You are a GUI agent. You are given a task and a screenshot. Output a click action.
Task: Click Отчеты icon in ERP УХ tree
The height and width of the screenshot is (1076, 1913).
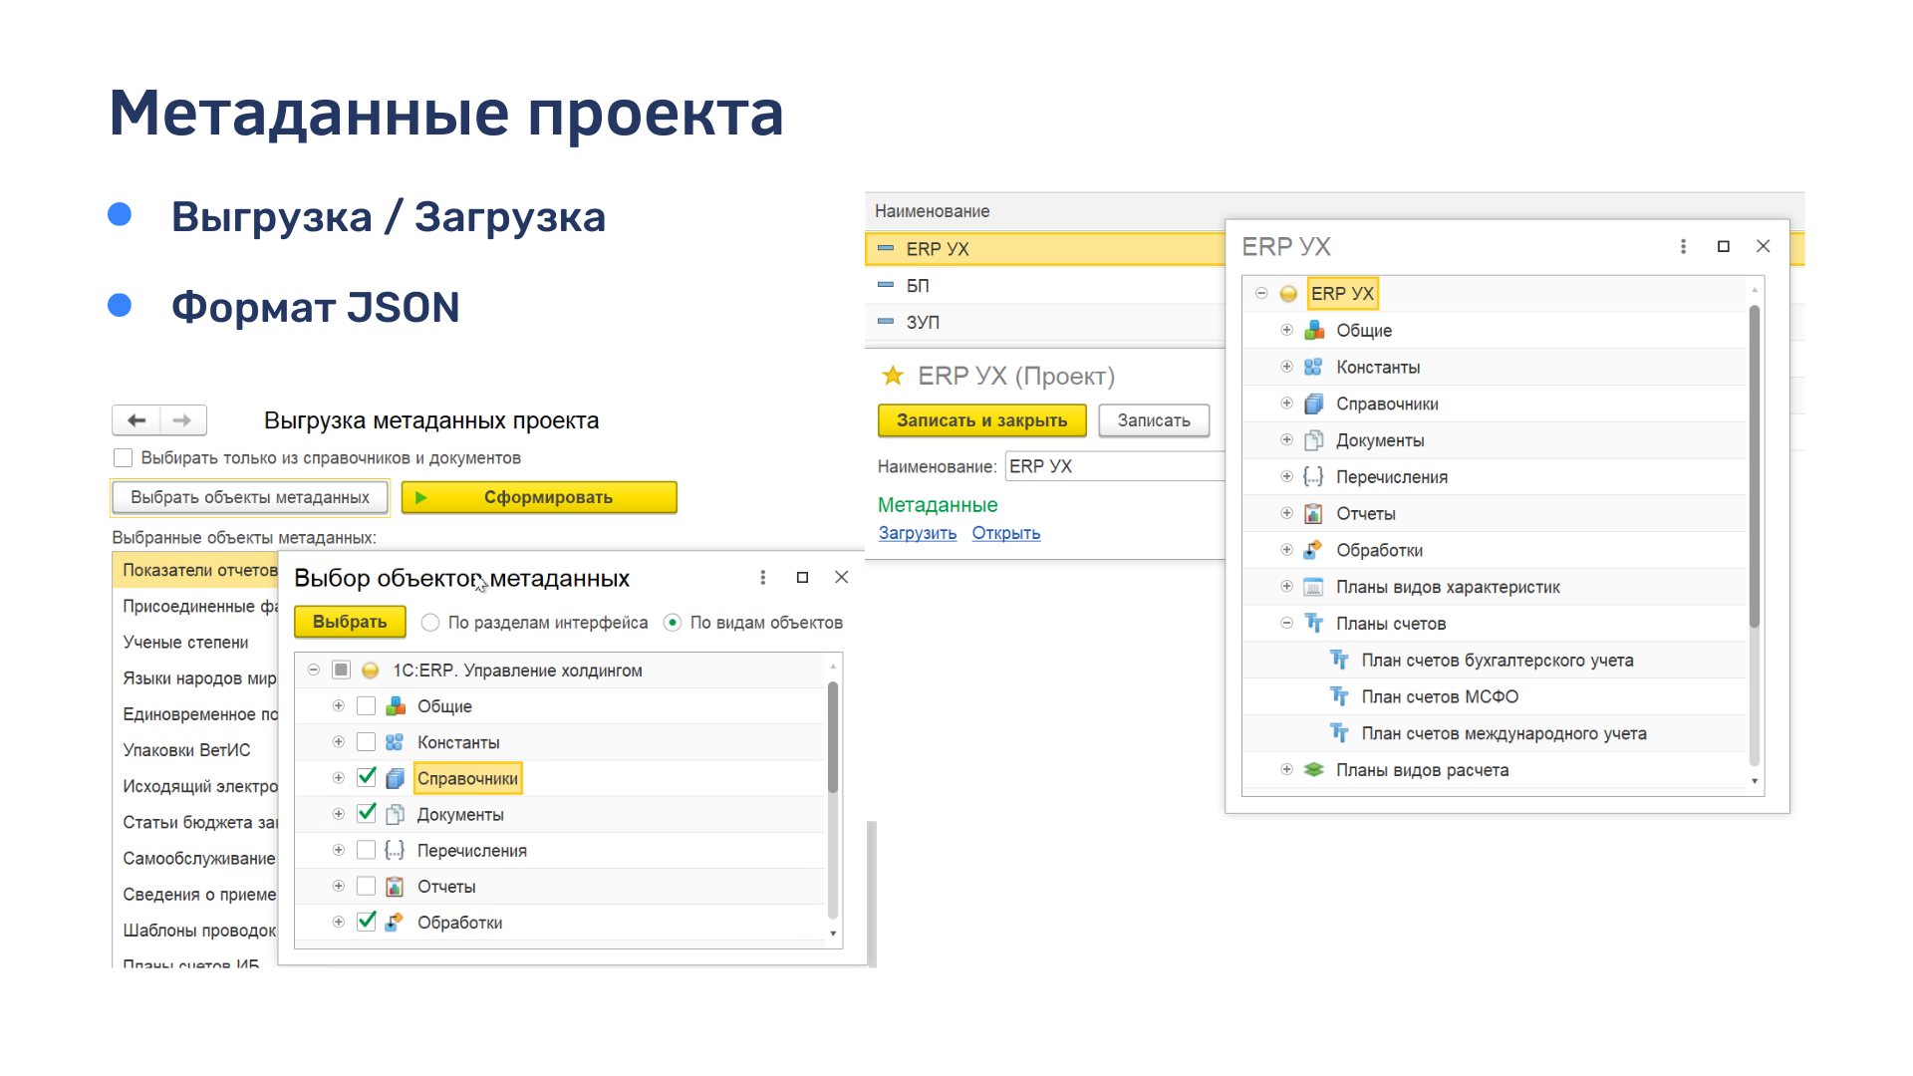tap(1313, 514)
